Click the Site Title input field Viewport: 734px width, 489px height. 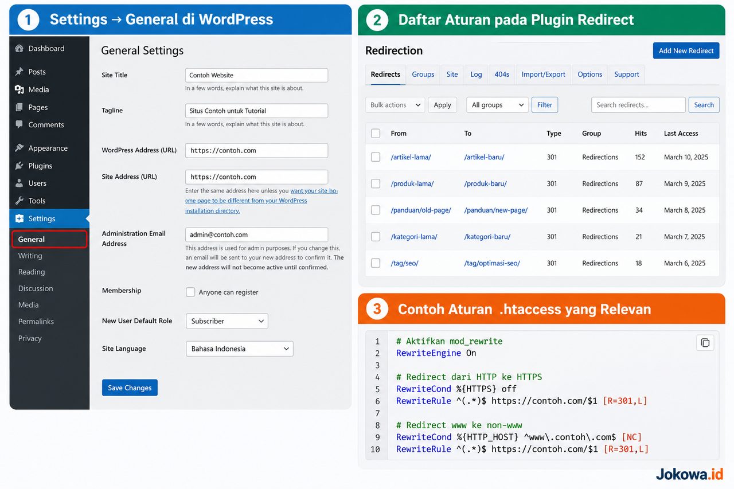[256, 75]
